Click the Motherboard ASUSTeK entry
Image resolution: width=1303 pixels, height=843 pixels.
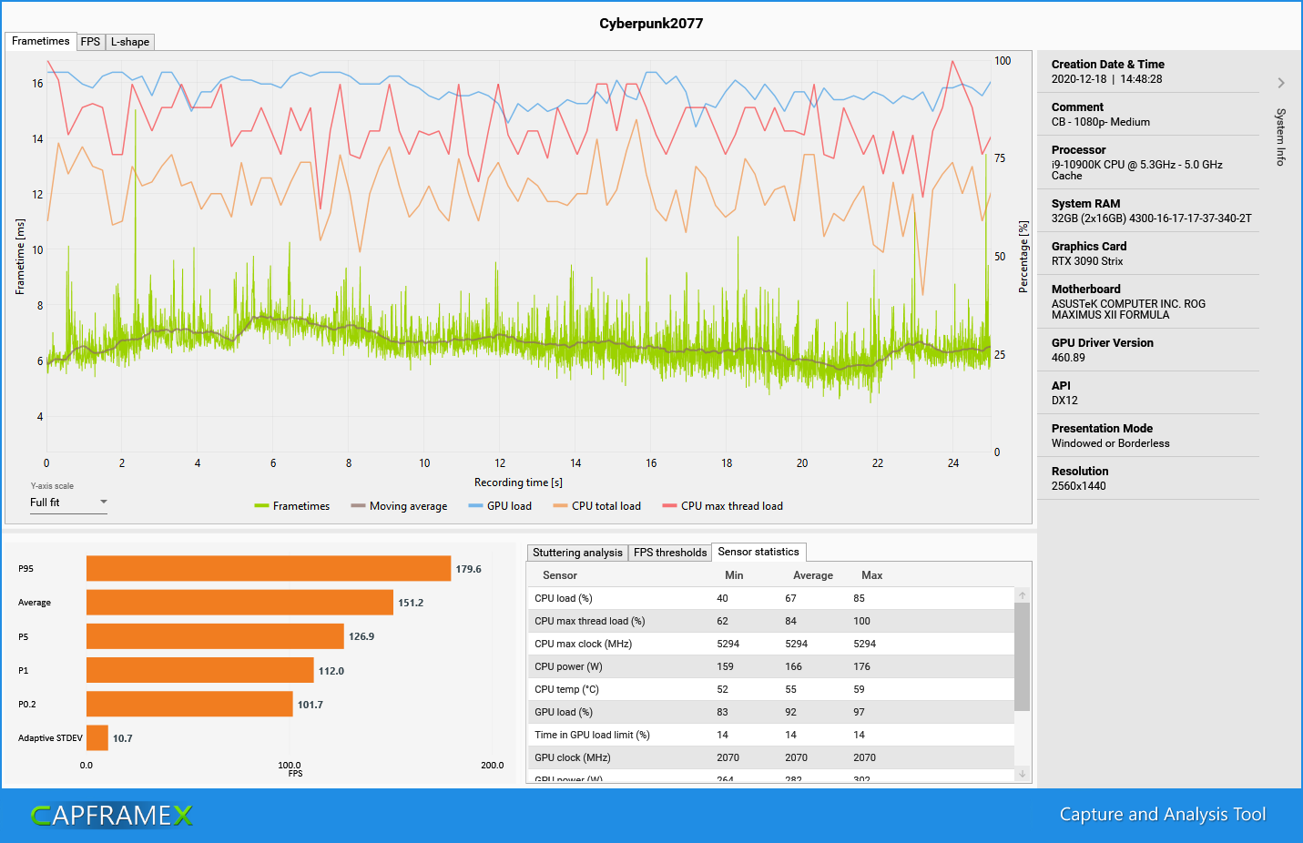[x=1148, y=302]
